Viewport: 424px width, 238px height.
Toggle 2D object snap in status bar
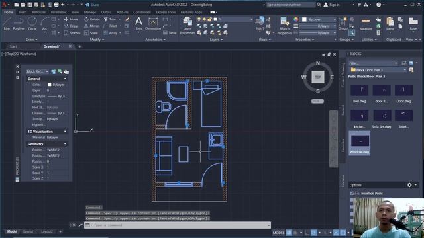343,232
